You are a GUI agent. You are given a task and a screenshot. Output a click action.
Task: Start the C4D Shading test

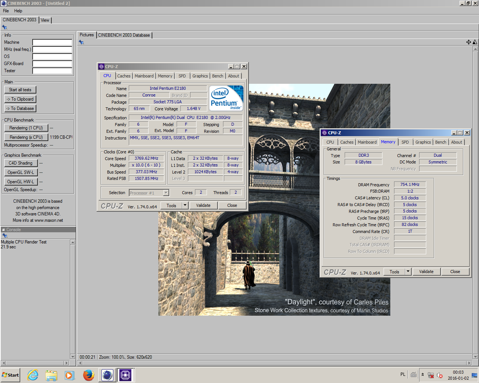point(21,163)
